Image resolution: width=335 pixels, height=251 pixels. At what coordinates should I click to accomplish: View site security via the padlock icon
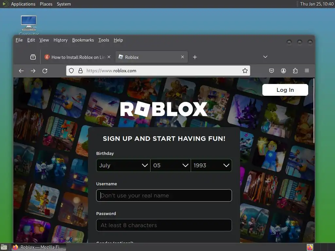80,71
